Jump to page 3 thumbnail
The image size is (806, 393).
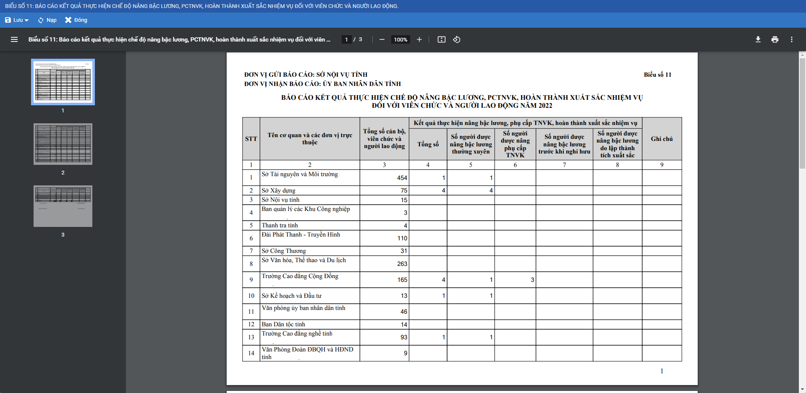(63, 206)
